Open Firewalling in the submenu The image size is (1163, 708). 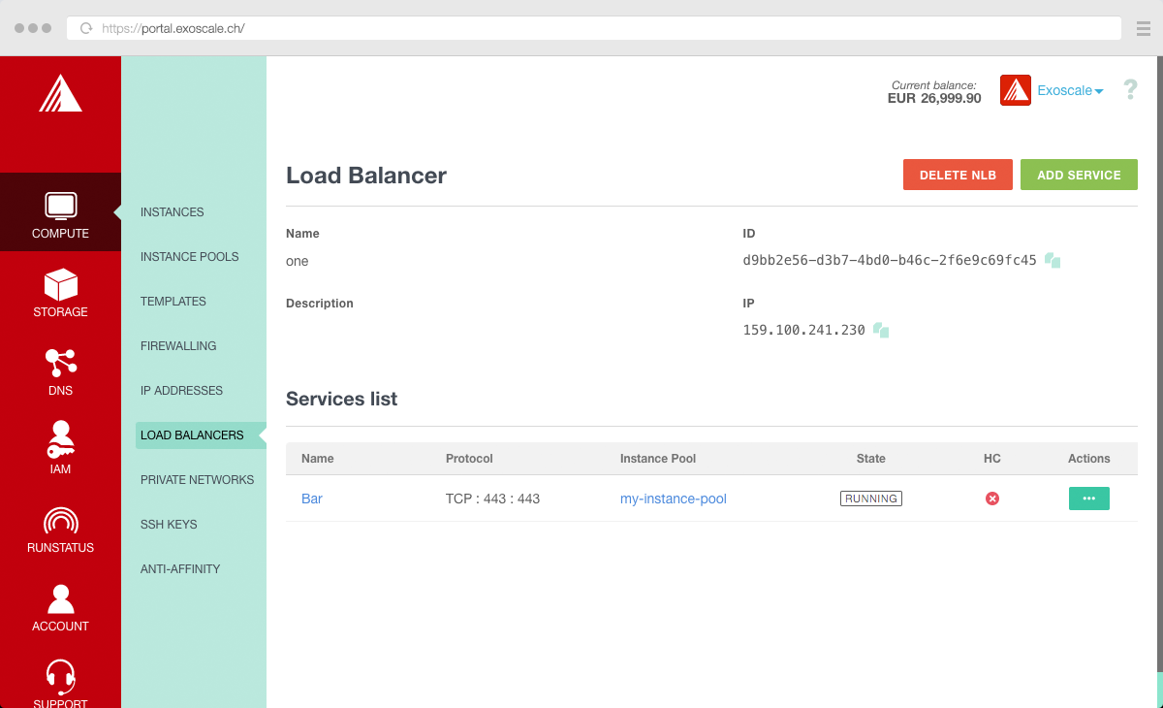point(178,346)
